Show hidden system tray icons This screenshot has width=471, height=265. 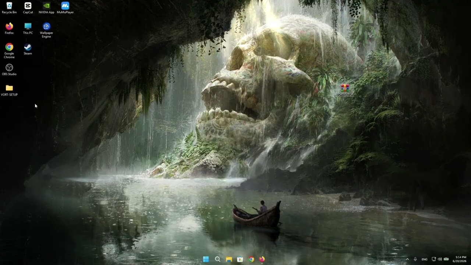point(407,259)
